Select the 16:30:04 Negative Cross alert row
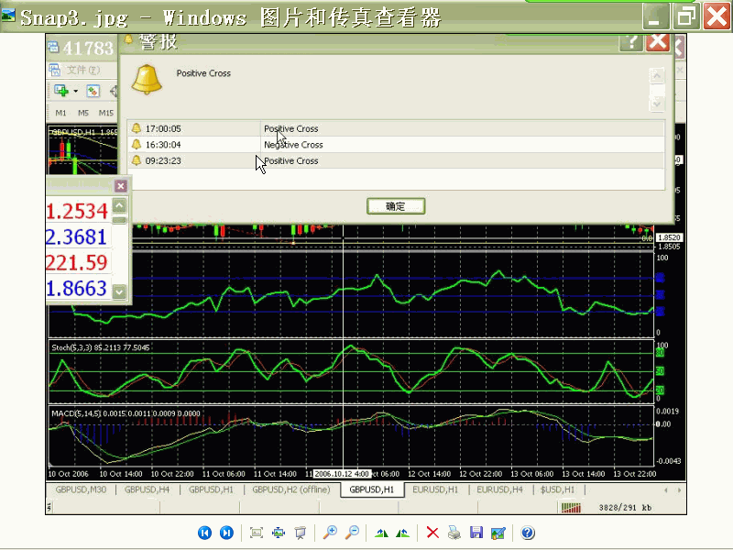The width and height of the screenshot is (733, 550). 396,145
